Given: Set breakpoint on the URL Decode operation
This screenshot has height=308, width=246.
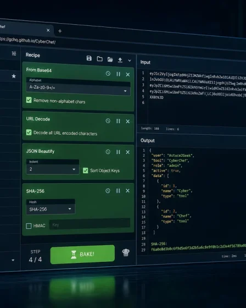Looking at the screenshot, I should 118,121.
